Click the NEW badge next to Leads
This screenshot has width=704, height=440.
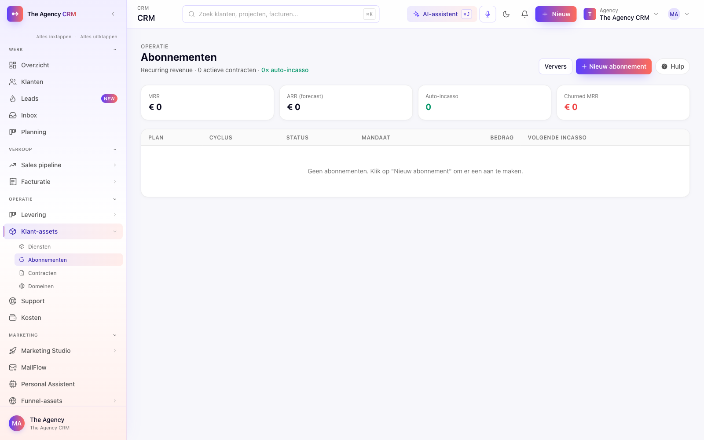coord(109,99)
